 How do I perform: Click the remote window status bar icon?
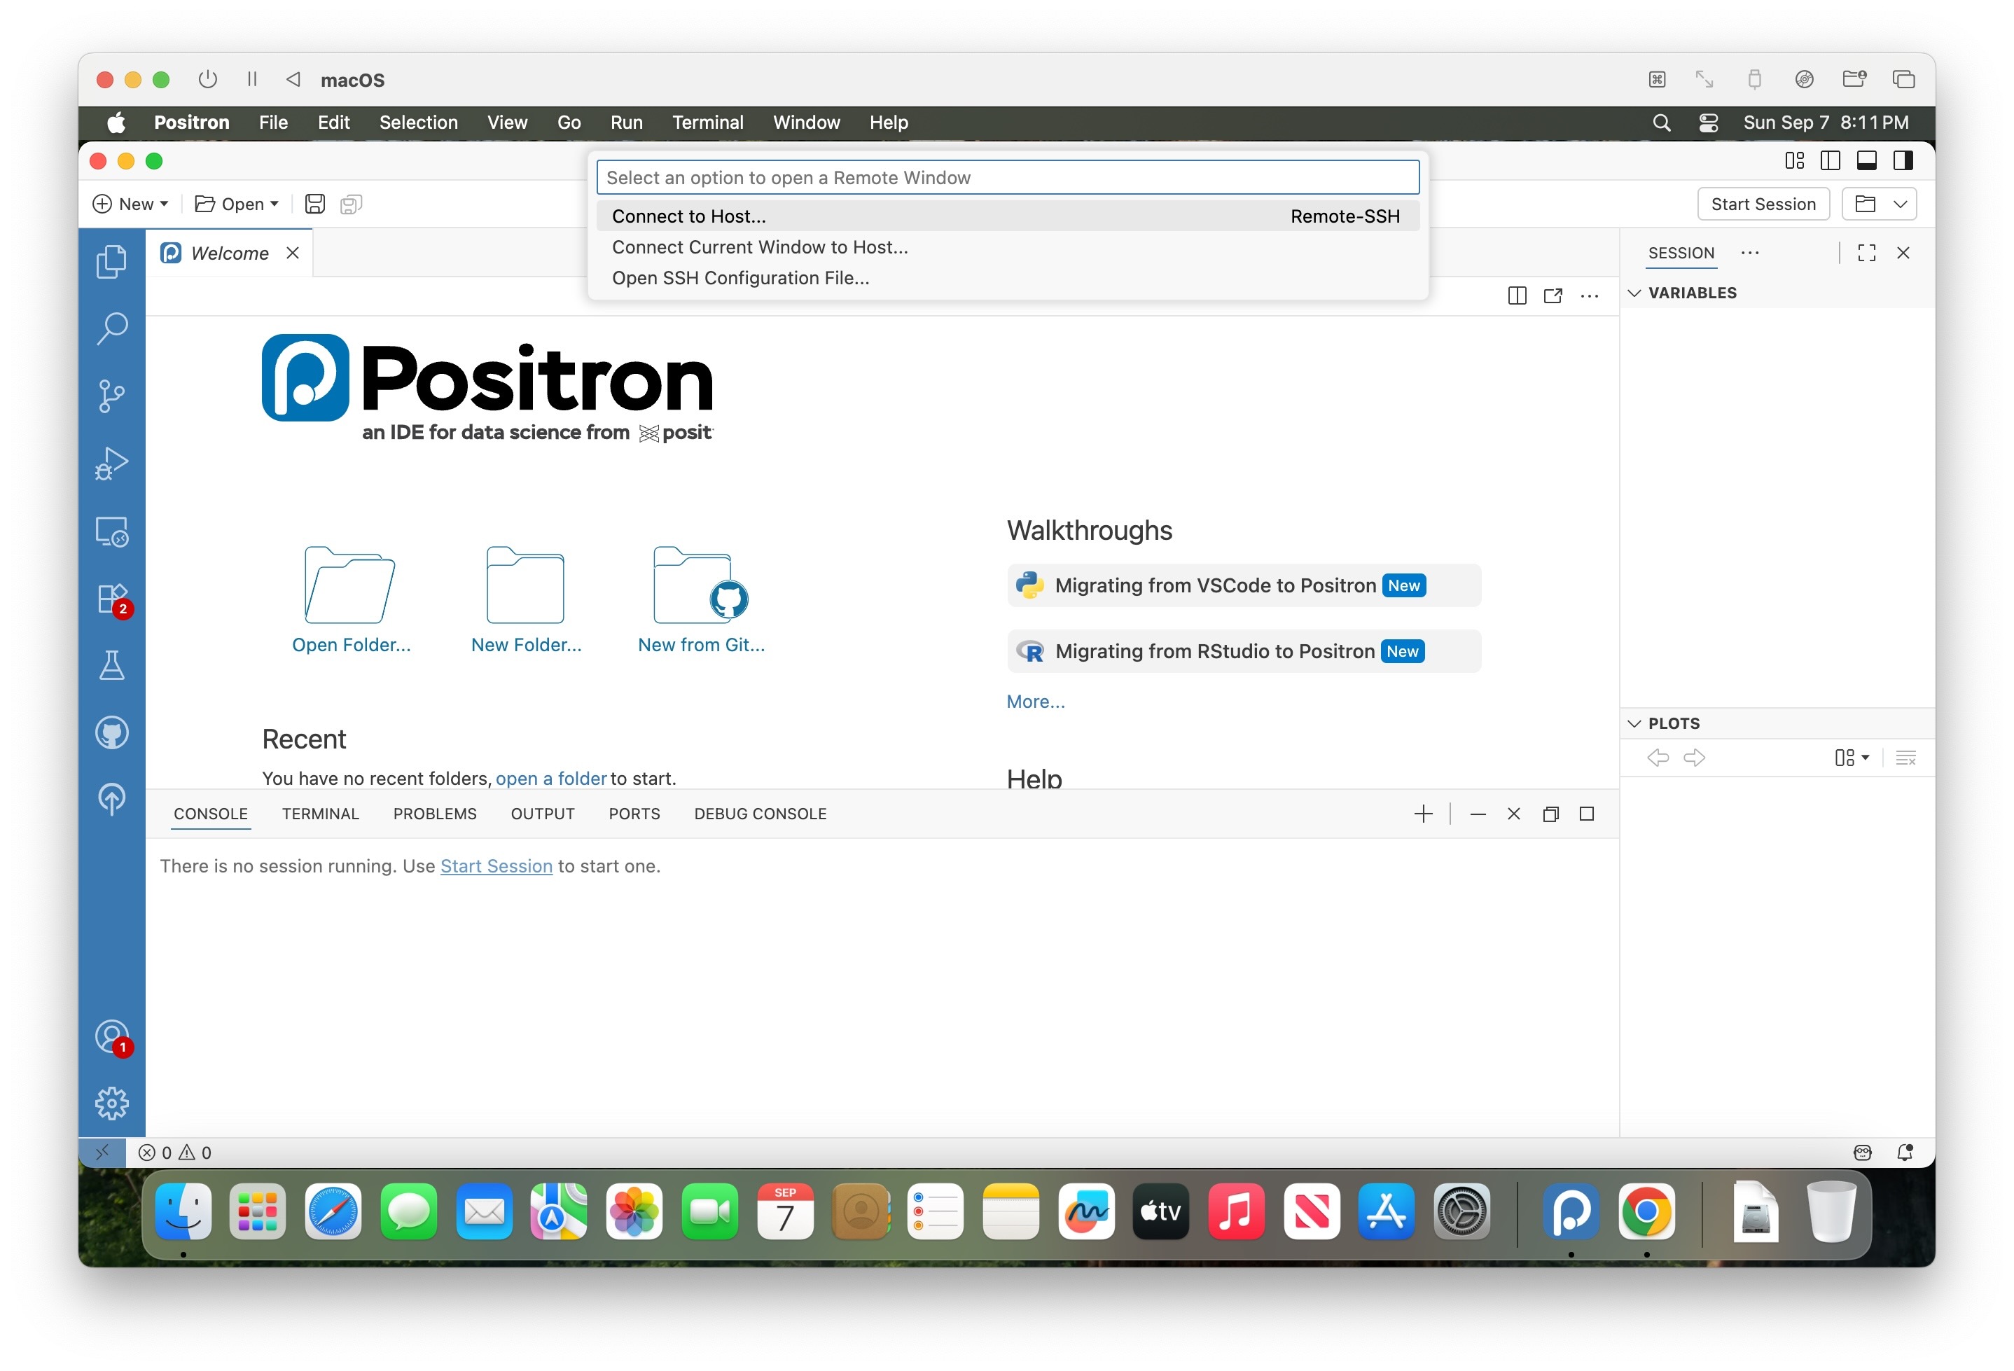[102, 1152]
